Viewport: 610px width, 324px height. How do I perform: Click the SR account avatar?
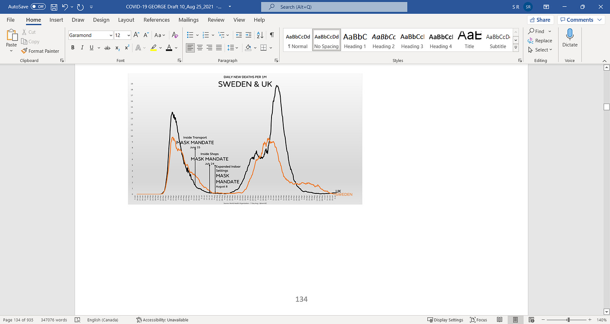click(528, 7)
